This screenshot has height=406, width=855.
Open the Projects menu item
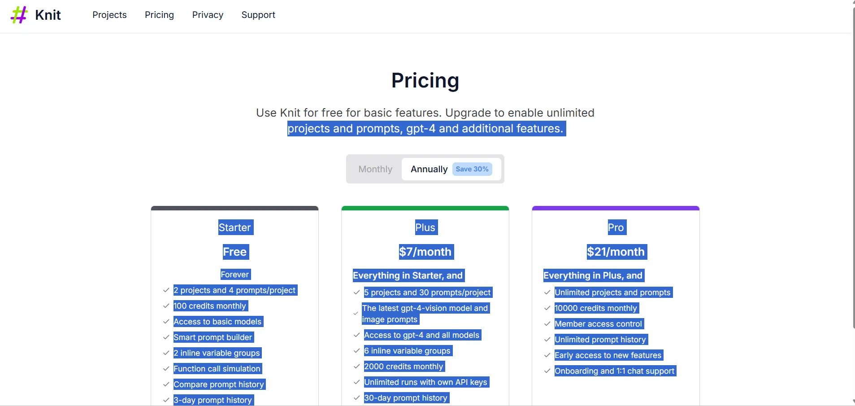(x=109, y=15)
